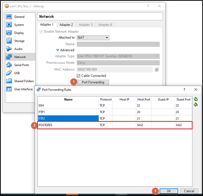The height and width of the screenshot is (196, 203).
Task: Select the SSH rule name cell
Action: [x=68, y=106]
